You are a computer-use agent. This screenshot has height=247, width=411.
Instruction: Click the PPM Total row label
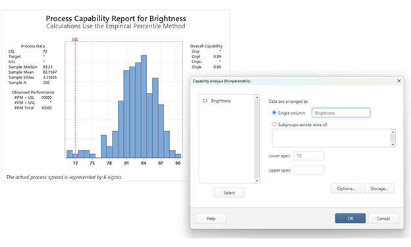tap(24, 108)
